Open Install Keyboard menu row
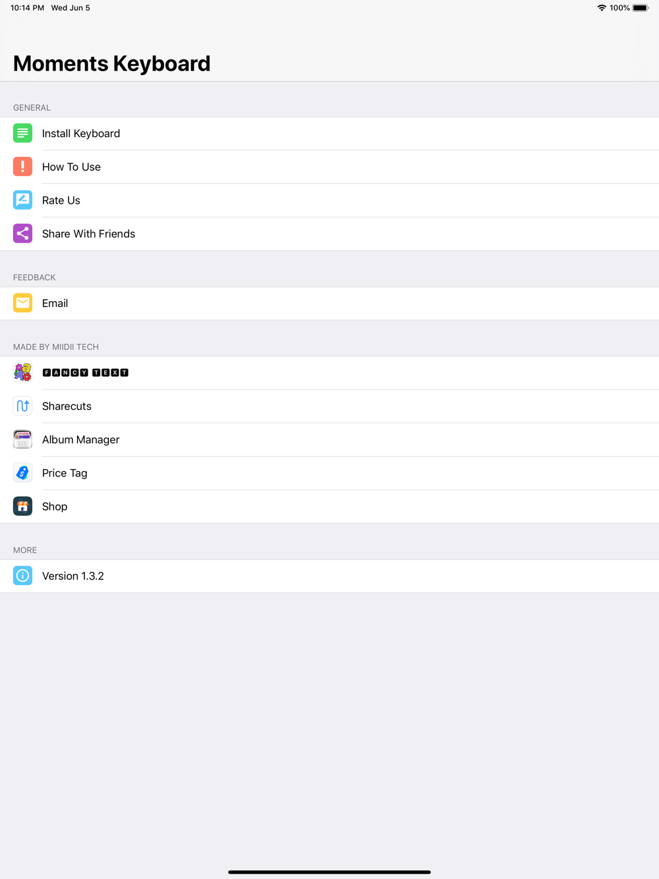This screenshot has height=879, width=659. (329, 134)
